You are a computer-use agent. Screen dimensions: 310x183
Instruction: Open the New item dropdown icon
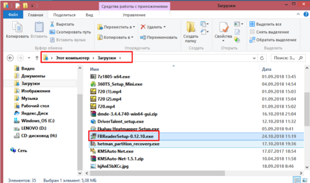click(204, 24)
